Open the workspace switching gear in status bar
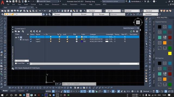The image size is (174, 97). (x=132, y=91)
